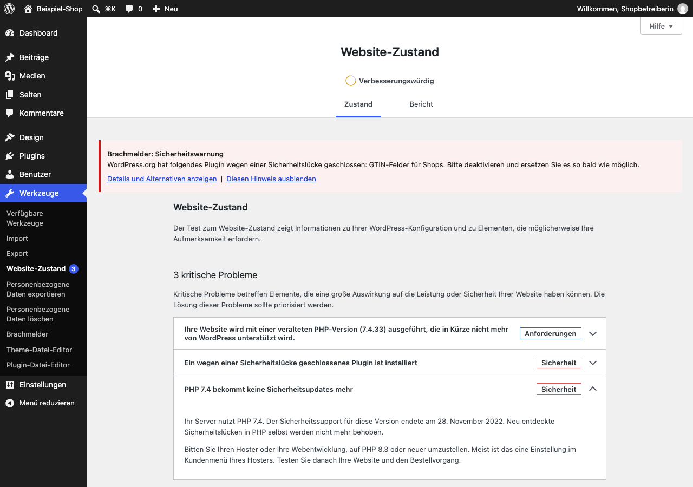Image resolution: width=693 pixels, height=487 pixels.
Task: Click the Verbesserungswürdig status indicator
Action: [x=390, y=81]
